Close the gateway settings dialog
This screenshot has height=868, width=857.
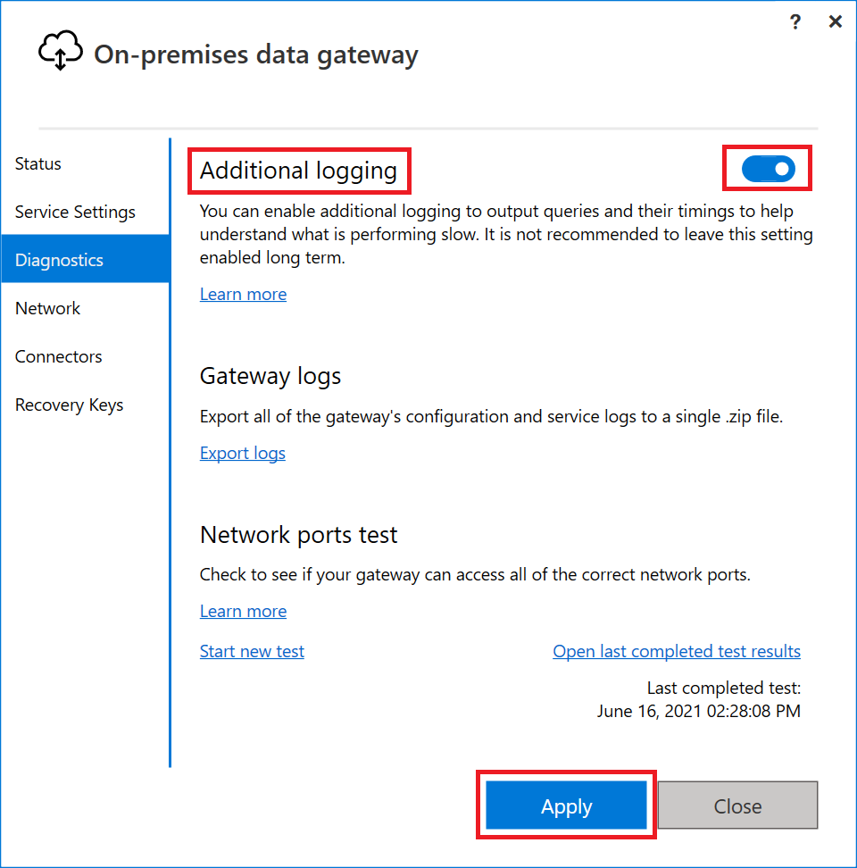click(736, 805)
